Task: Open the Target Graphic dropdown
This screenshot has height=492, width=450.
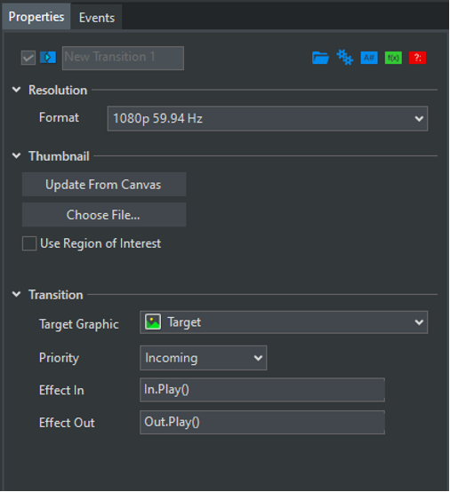Action: point(284,322)
